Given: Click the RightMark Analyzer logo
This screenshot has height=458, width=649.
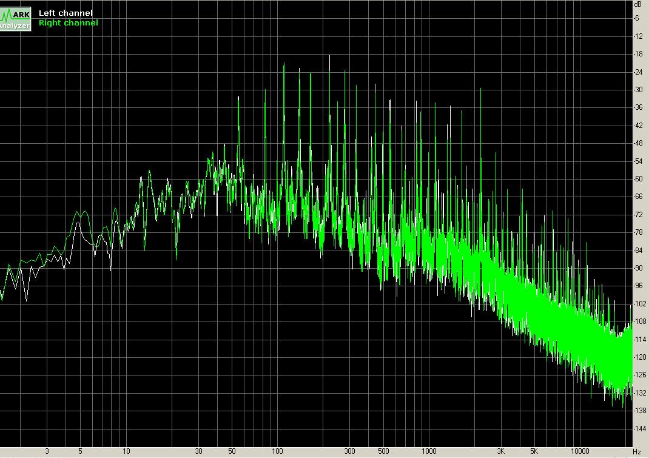Looking at the screenshot, I should [15, 19].
